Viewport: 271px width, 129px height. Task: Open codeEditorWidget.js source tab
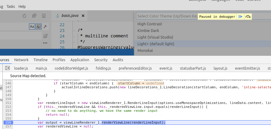(x=71, y=68)
